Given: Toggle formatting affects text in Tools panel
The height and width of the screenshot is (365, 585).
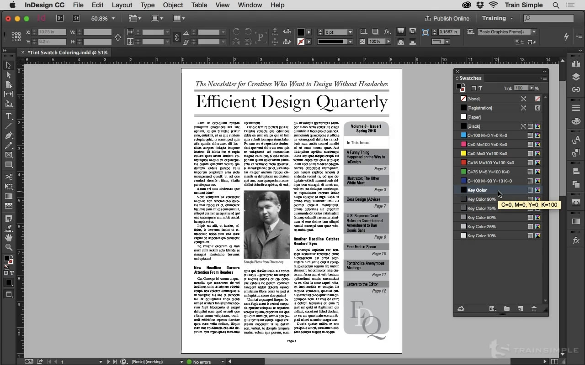Looking at the screenshot, I should [12, 273].
